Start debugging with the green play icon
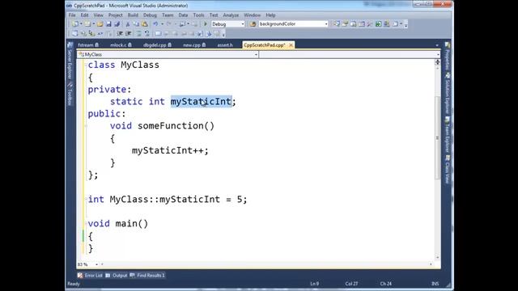 coord(206,24)
